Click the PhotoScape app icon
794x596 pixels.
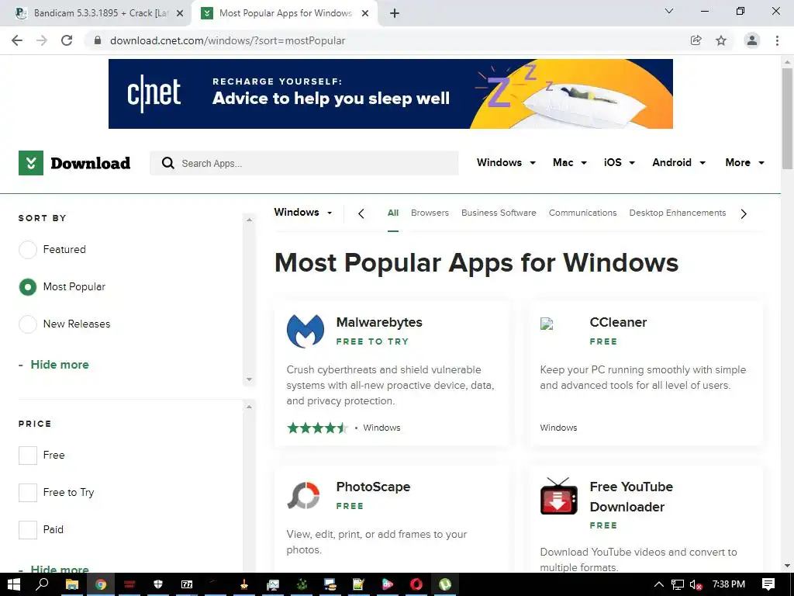[x=304, y=495]
